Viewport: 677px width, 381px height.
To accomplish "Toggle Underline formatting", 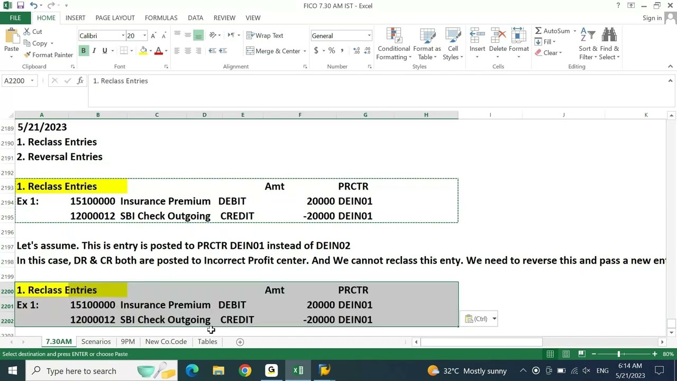I will pos(105,51).
